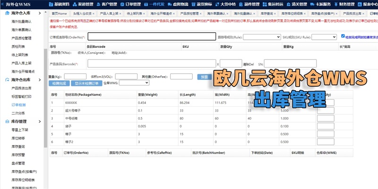Focus the 体积cm3(VOL) input field
The image size is (378, 189).
(126, 77)
